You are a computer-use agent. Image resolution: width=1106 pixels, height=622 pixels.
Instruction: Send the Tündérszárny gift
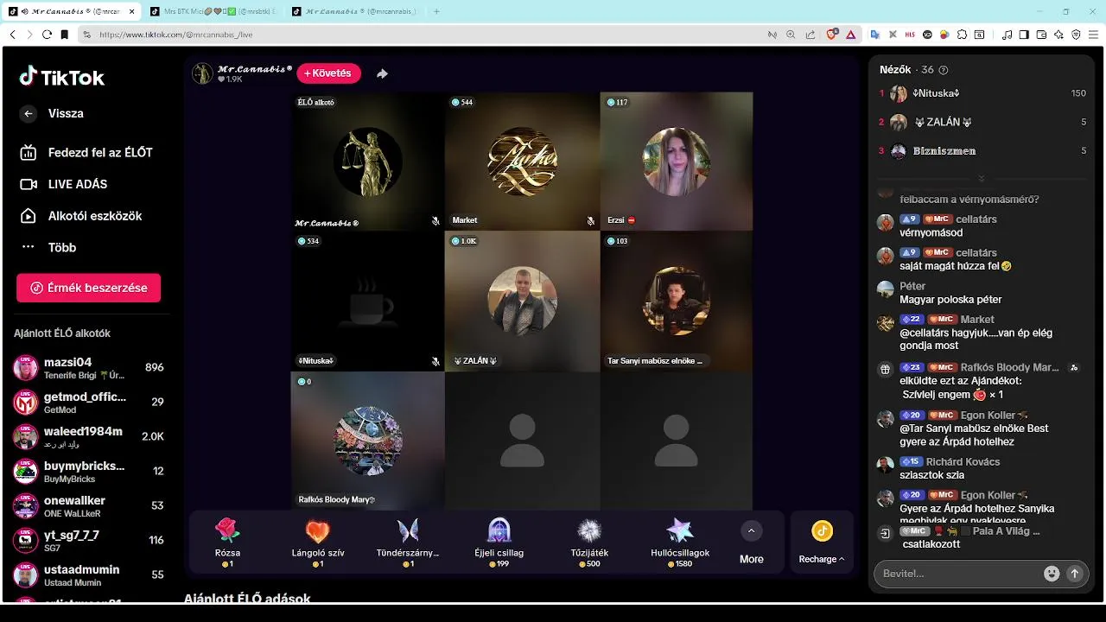pyautogui.click(x=408, y=542)
